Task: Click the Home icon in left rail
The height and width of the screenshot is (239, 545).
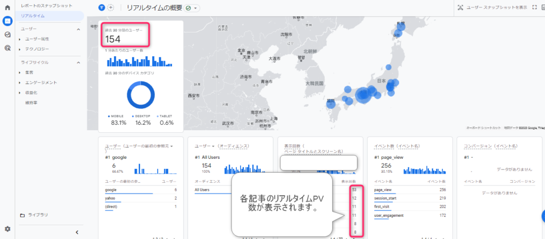Action: pyautogui.click(x=7, y=8)
